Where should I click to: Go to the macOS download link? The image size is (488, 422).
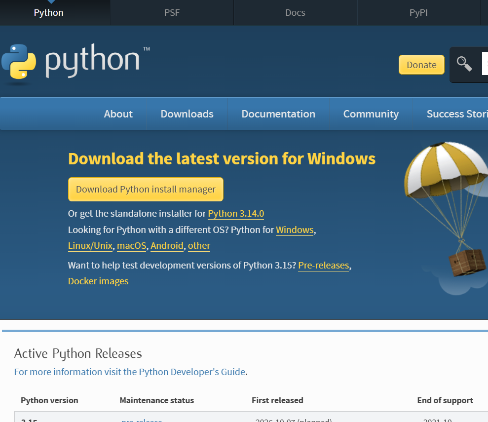click(x=132, y=246)
